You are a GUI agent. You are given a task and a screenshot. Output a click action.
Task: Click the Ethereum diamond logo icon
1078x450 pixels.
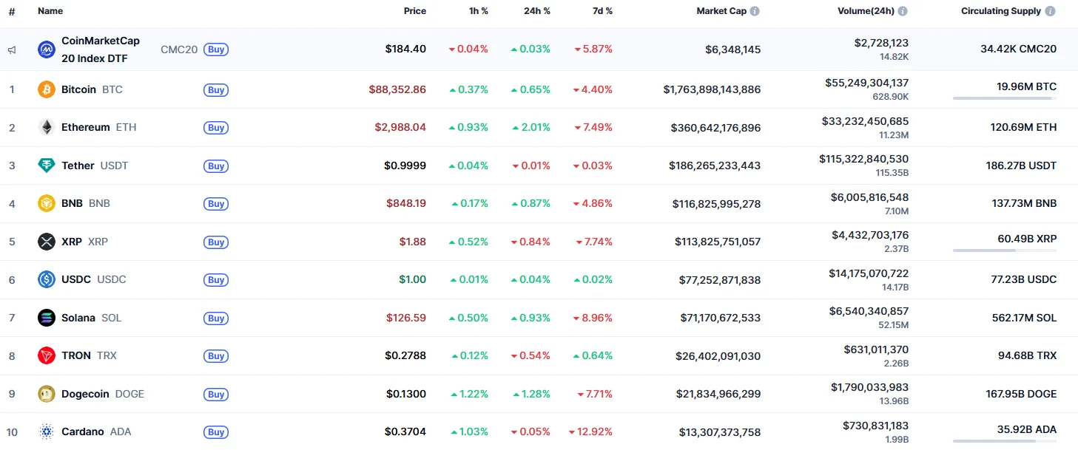(x=47, y=127)
